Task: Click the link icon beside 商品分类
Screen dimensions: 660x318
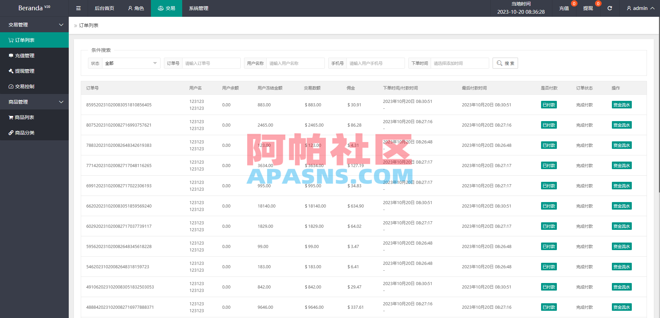Action: [11, 133]
